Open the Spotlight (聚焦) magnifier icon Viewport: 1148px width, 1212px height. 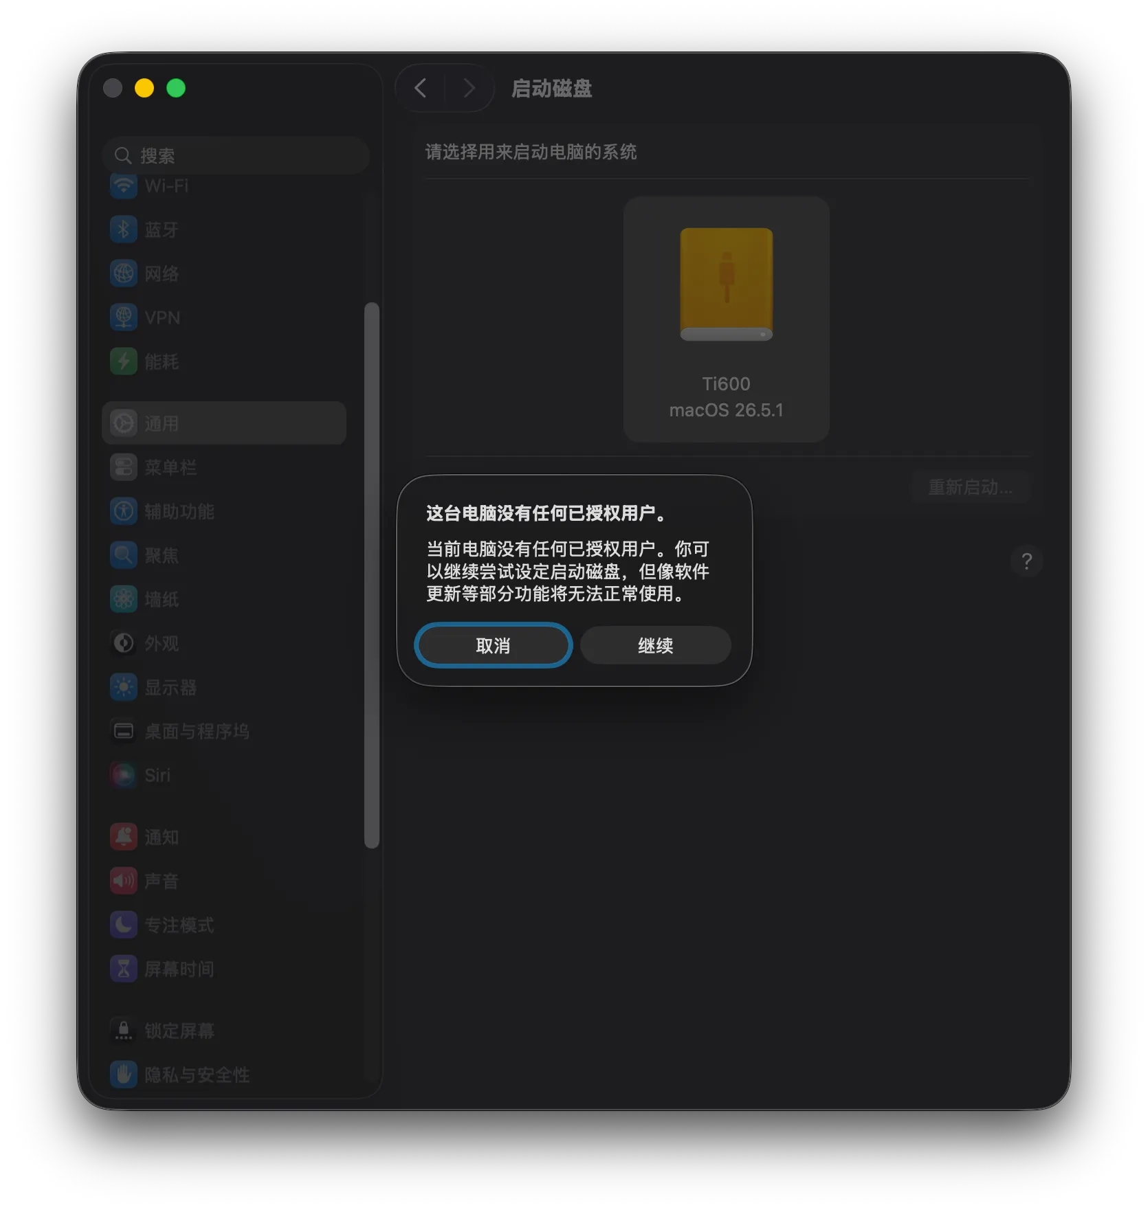point(124,555)
